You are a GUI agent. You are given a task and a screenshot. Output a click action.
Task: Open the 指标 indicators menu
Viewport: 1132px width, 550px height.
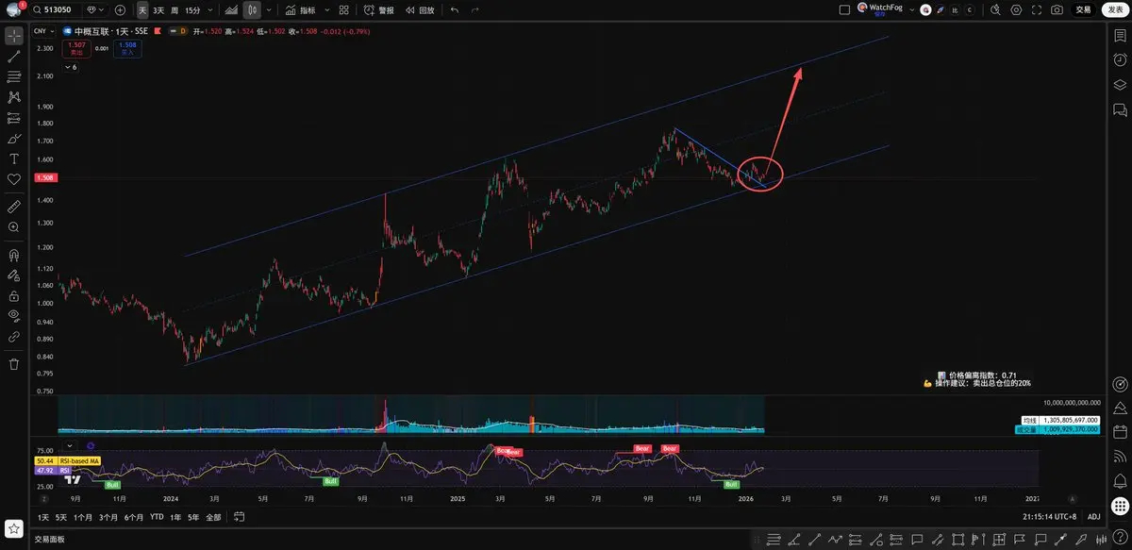tap(301, 9)
